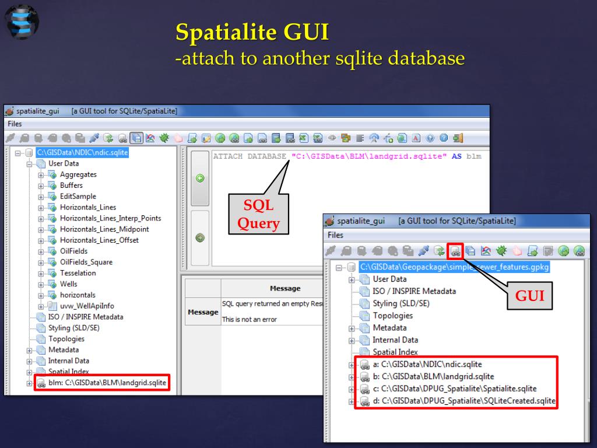Click into ATTACH DATABASE SQL query editor

(350, 209)
